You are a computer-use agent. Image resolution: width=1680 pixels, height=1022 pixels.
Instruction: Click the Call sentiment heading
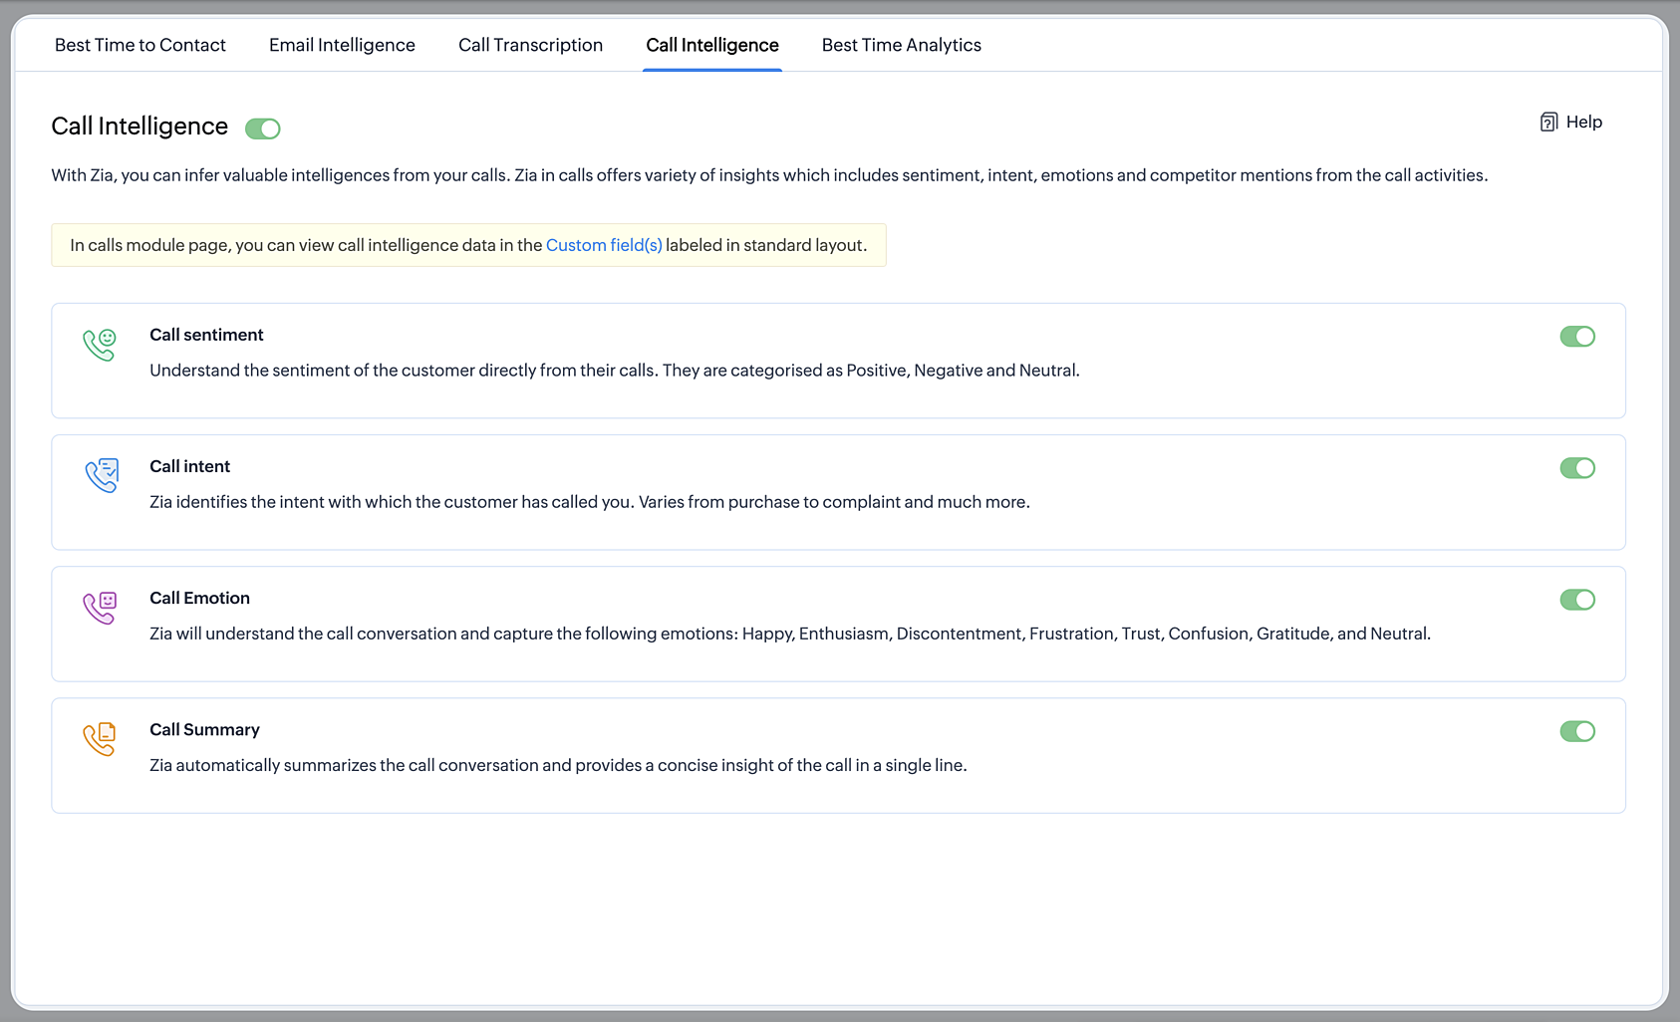click(206, 335)
